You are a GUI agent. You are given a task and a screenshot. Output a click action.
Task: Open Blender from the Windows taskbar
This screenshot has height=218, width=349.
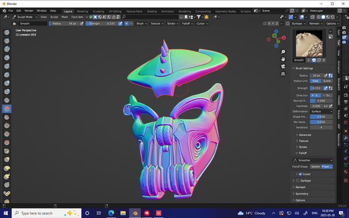(134, 213)
